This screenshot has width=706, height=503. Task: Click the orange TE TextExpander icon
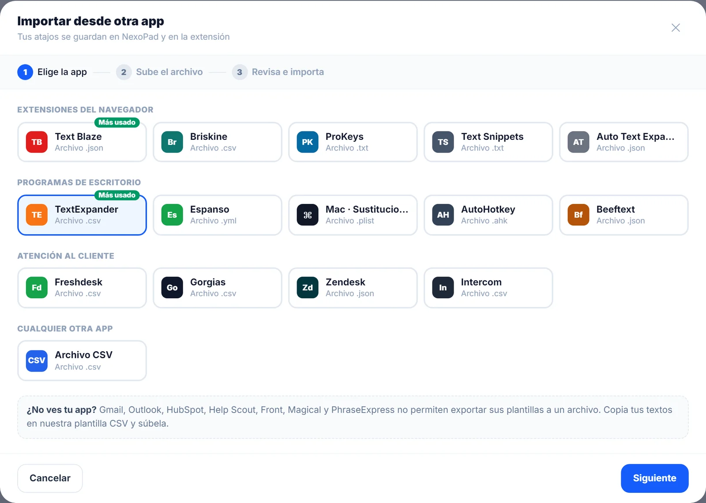tap(37, 215)
